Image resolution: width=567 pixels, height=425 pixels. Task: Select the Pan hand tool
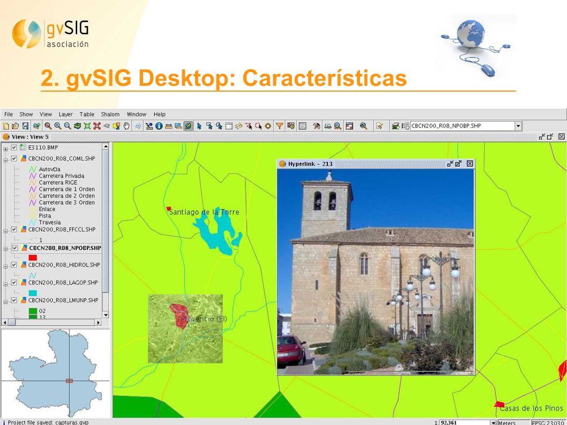click(126, 126)
